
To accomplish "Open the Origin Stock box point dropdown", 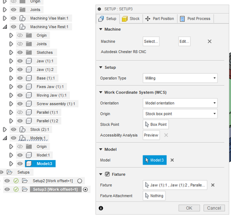I will tap(180, 114).
